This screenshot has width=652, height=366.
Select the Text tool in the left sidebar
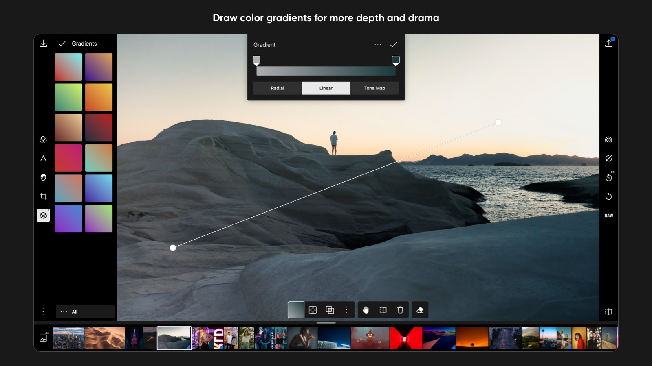point(43,159)
